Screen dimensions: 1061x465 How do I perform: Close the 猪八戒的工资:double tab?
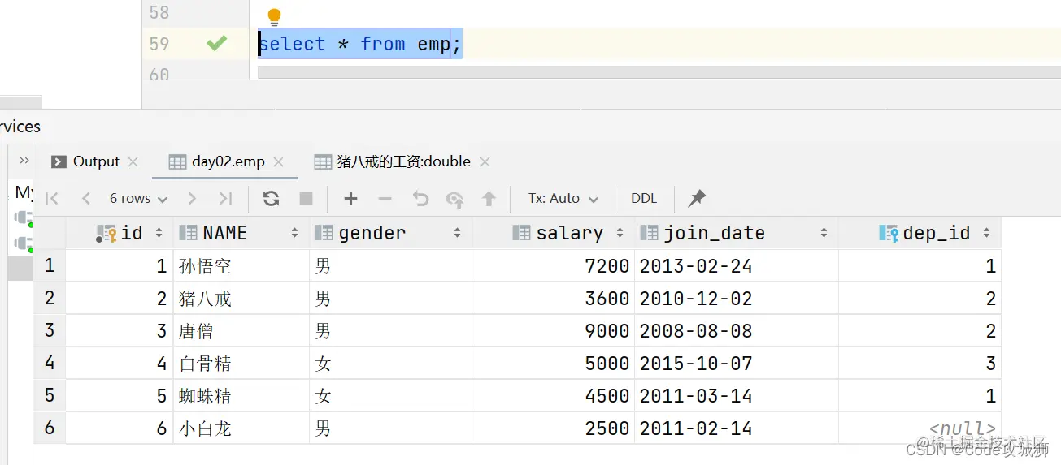pos(485,161)
